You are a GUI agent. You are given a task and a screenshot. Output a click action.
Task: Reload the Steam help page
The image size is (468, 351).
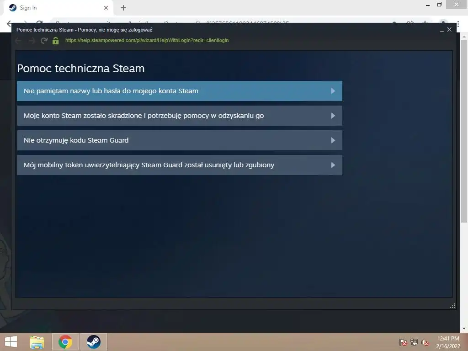[x=44, y=41]
